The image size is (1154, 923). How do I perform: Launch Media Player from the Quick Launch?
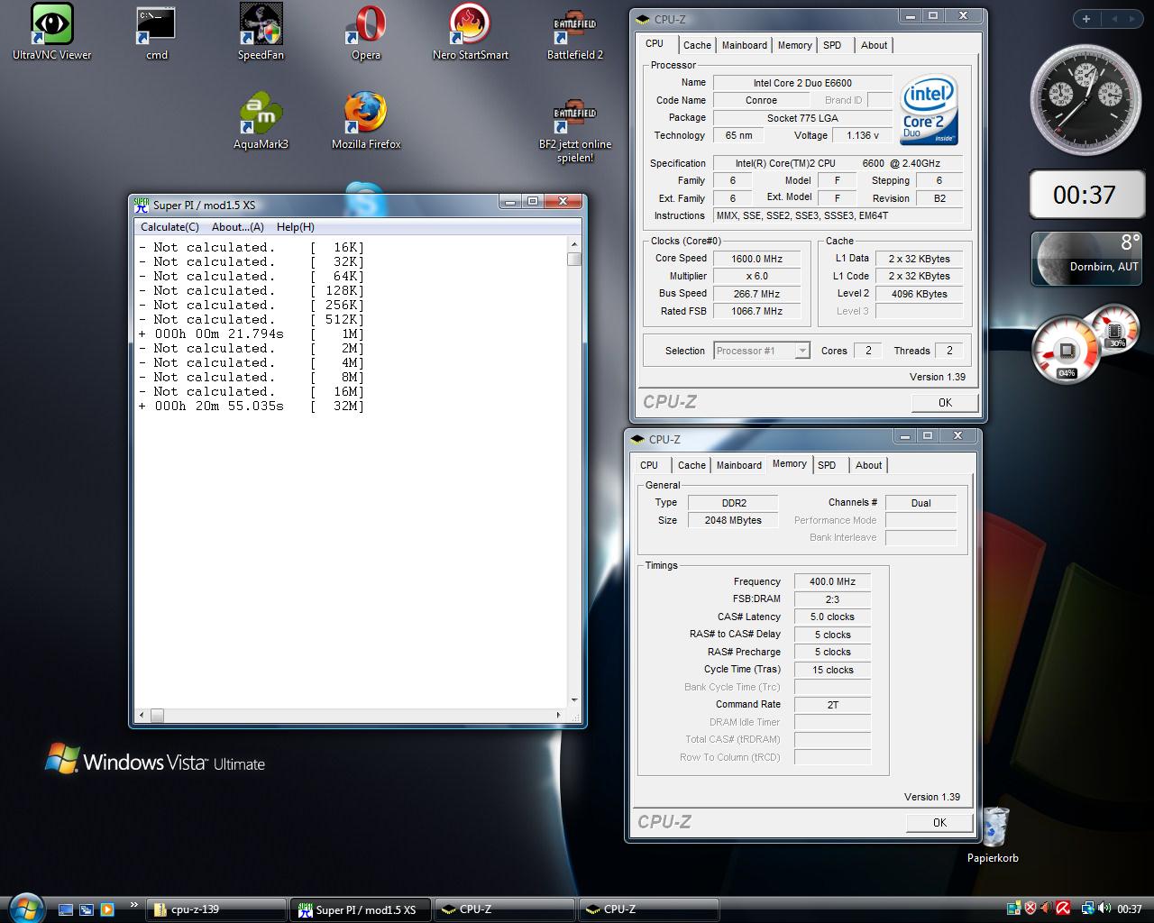point(107,909)
